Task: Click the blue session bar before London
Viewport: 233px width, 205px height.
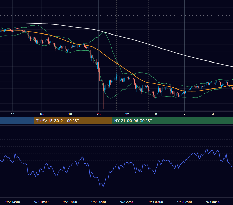Action: coord(17,121)
